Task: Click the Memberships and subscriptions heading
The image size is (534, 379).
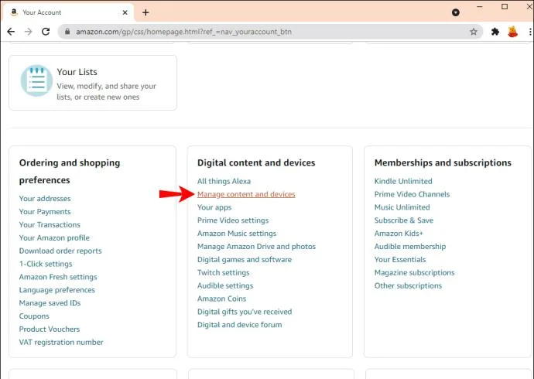Action: [x=443, y=163]
